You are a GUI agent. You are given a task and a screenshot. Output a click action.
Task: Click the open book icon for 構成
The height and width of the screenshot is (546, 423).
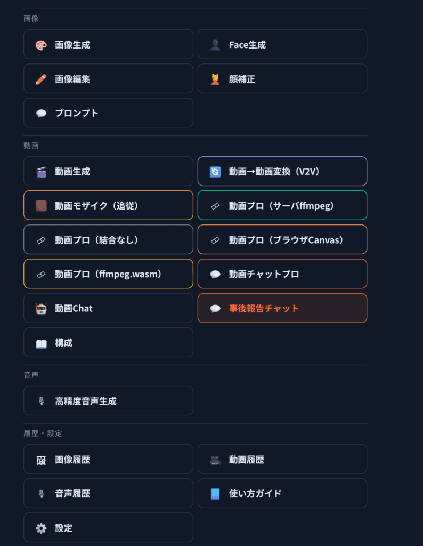41,343
